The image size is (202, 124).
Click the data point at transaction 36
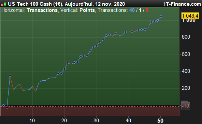(x=116, y=34)
